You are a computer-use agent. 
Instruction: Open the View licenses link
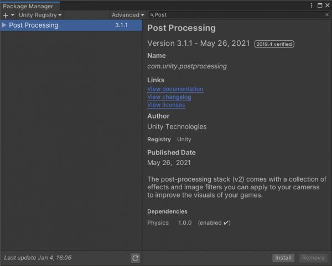[x=167, y=105]
